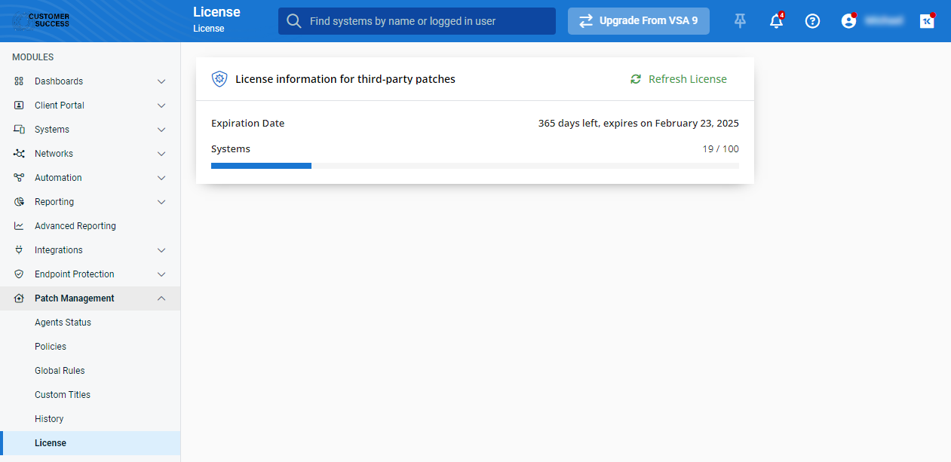Viewport: 951px width, 462px height.
Task: Click the Networks module icon
Action: pos(18,154)
